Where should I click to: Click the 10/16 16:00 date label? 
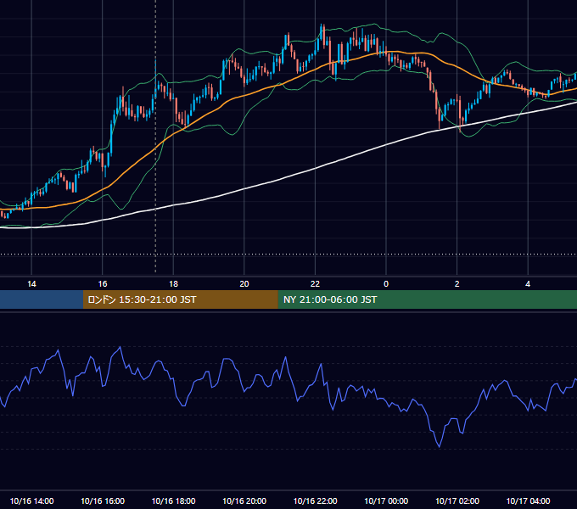pyautogui.click(x=103, y=501)
